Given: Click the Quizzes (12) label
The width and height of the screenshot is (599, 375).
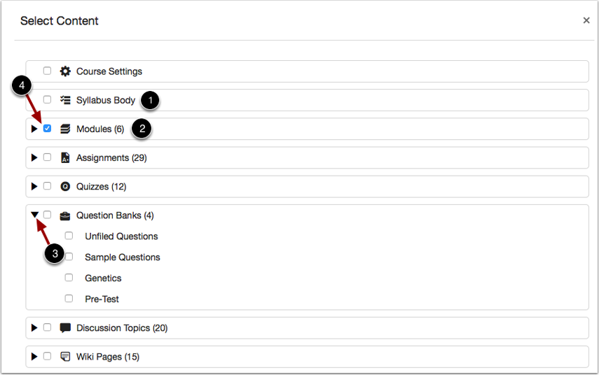Looking at the screenshot, I should 101,187.
